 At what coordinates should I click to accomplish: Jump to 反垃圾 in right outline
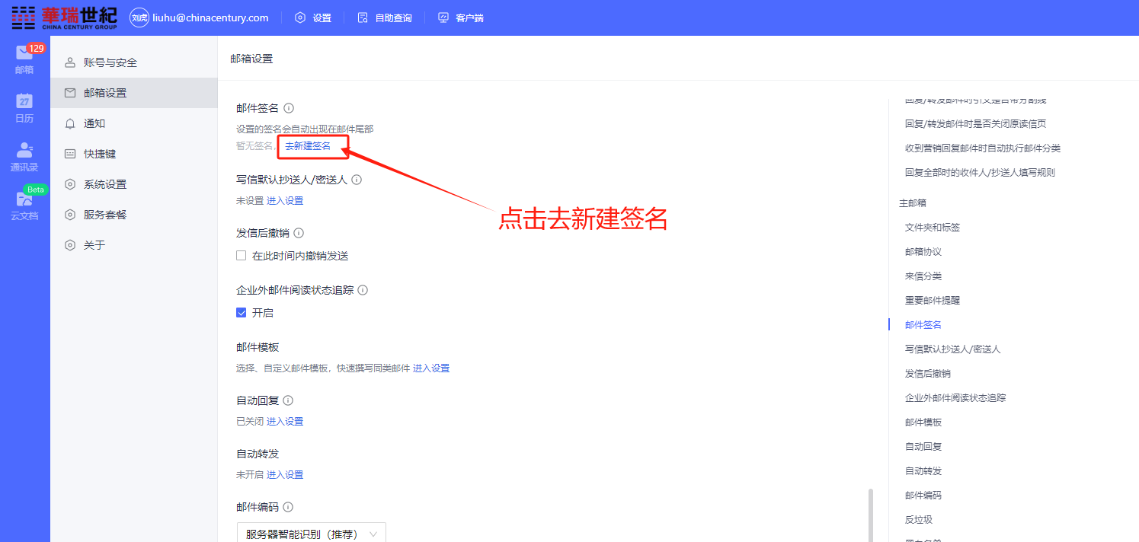point(919,519)
